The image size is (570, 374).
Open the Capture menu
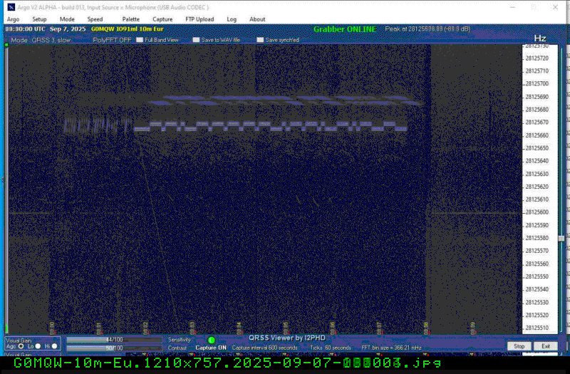click(162, 19)
